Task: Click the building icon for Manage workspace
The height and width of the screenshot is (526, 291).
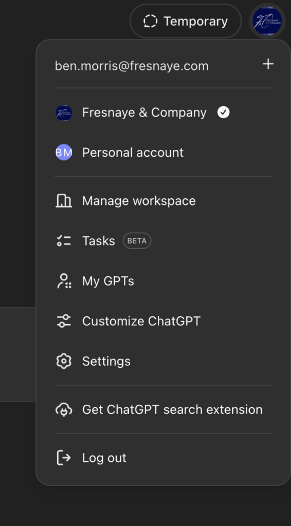Action: (x=64, y=201)
